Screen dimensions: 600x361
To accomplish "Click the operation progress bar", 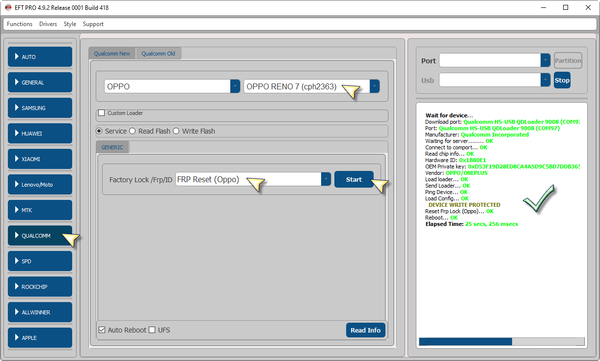I will tap(502, 342).
